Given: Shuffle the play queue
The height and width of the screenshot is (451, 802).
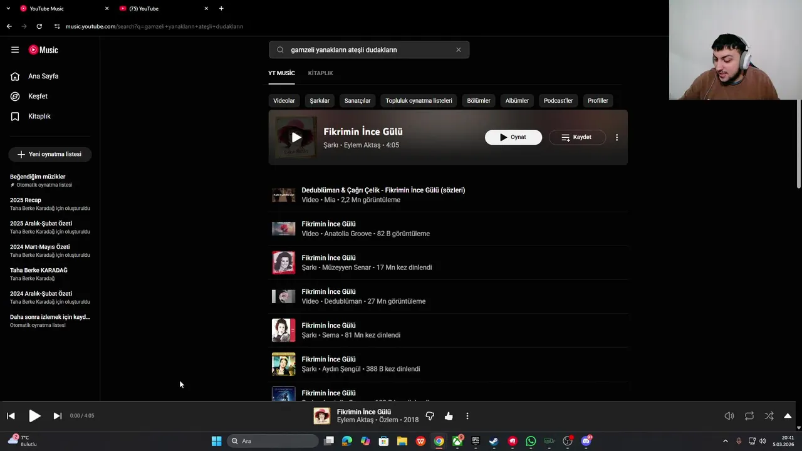Looking at the screenshot, I should click(x=769, y=416).
